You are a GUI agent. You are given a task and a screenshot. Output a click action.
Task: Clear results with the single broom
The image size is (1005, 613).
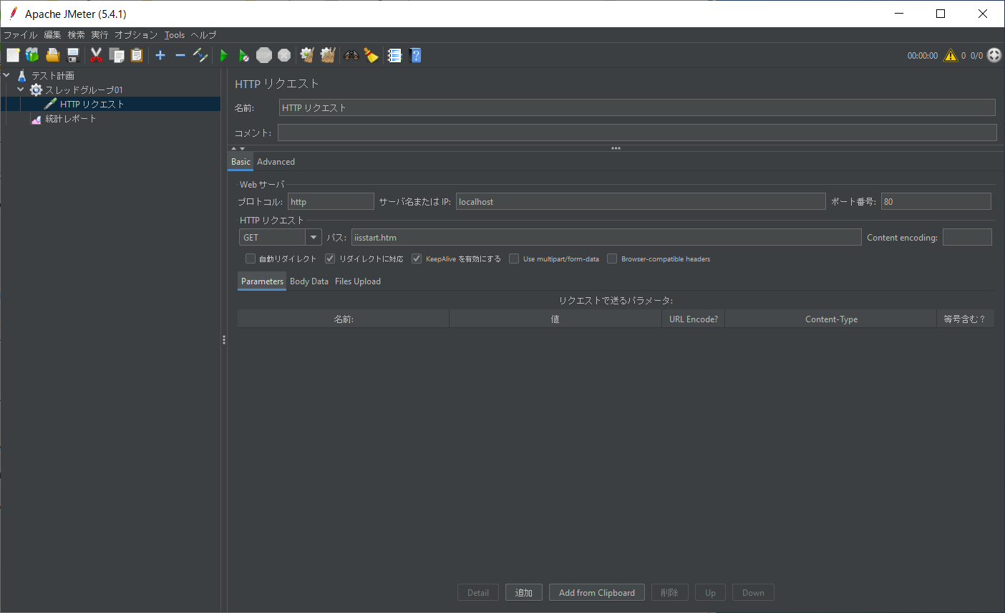[x=307, y=55]
